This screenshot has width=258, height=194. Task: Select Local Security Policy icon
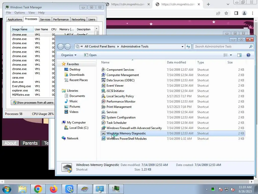103,96
